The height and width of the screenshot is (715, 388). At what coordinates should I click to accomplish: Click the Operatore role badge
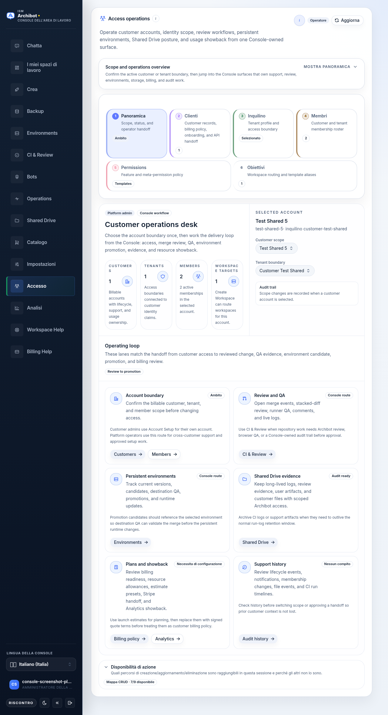click(x=318, y=20)
